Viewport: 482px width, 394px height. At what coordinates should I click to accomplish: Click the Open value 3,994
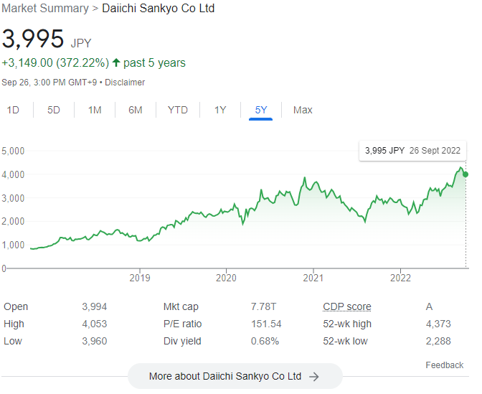point(95,306)
